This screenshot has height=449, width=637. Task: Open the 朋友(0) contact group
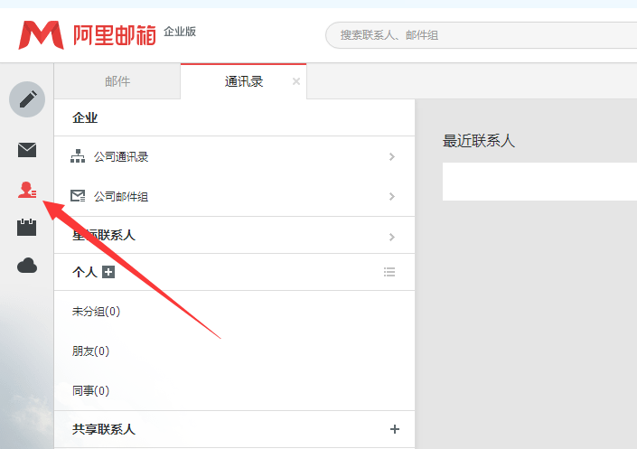[x=90, y=351]
